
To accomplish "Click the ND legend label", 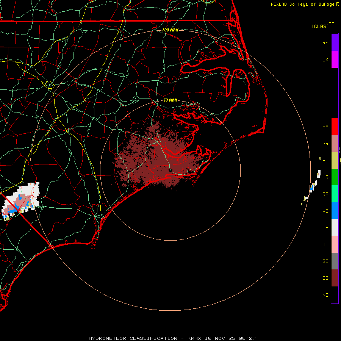I will pyautogui.click(x=325, y=295).
